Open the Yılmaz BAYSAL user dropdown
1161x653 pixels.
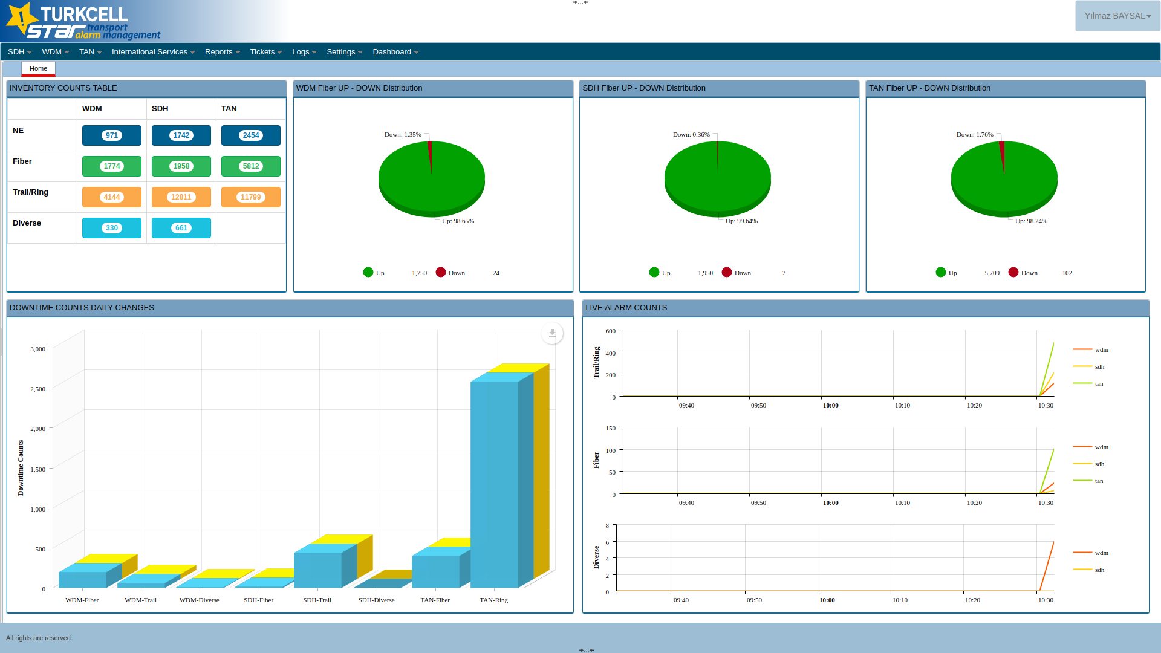click(x=1117, y=16)
